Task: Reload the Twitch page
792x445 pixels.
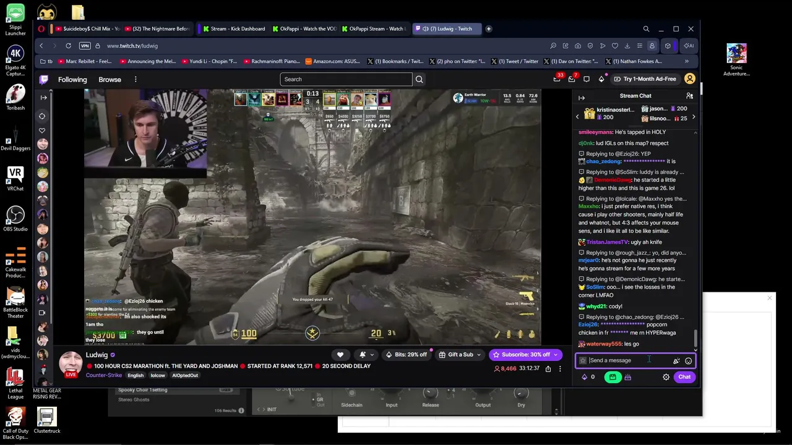Action: [68, 46]
